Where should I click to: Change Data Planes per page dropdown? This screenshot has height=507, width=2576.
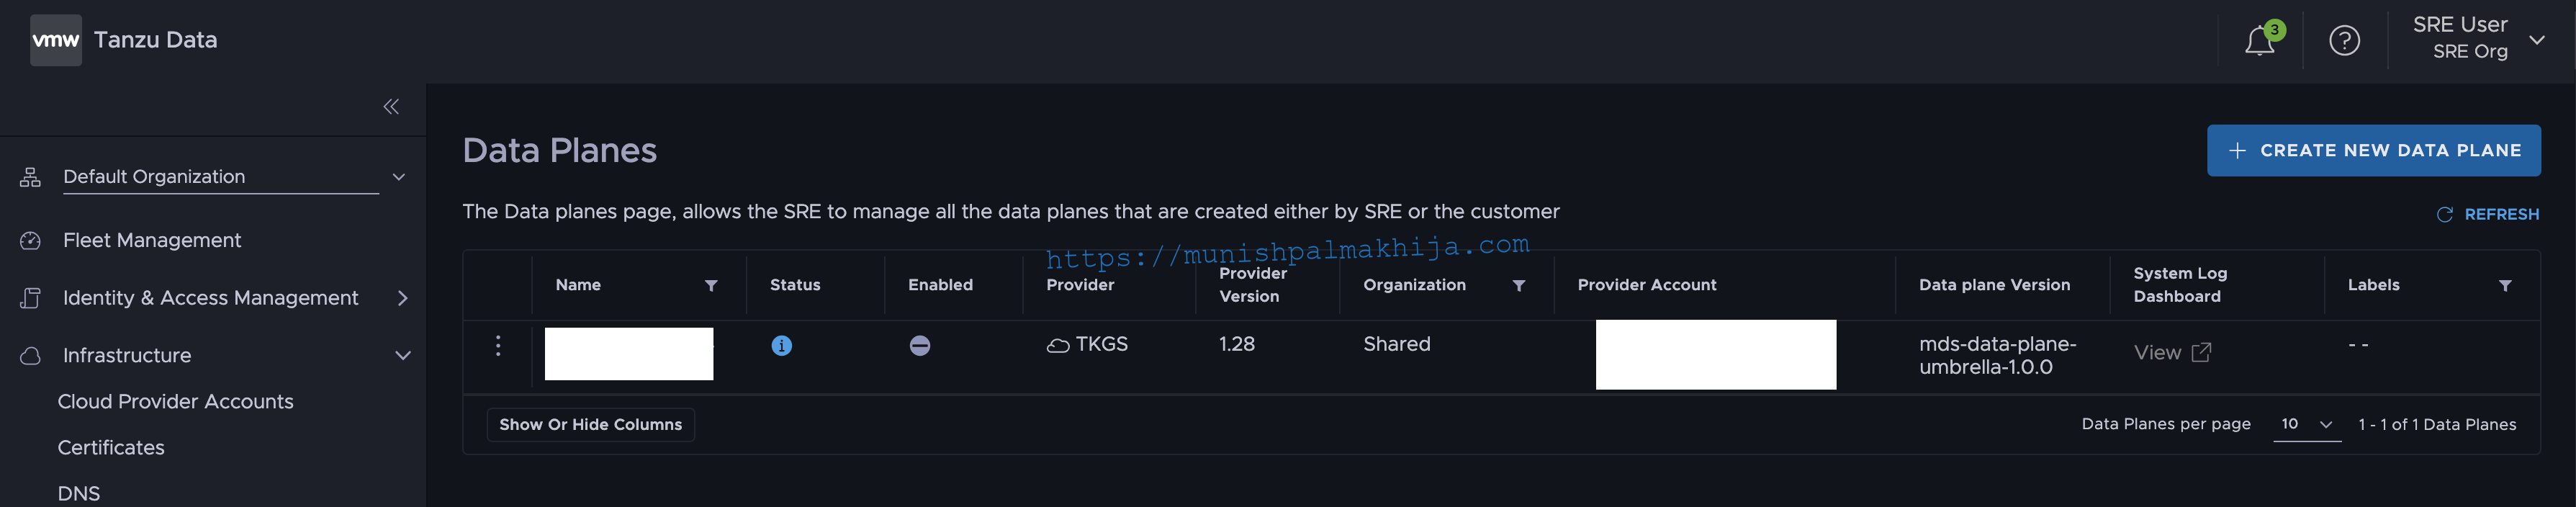point(2306,424)
